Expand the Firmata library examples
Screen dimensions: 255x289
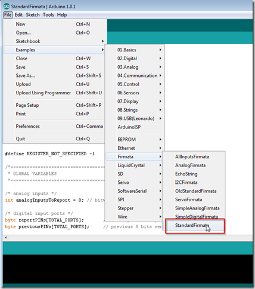[x=135, y=156]
